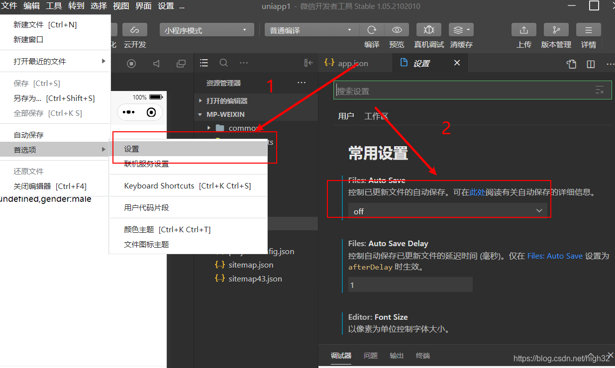Click the 清缓存 clear cache icon

point(457,29)
